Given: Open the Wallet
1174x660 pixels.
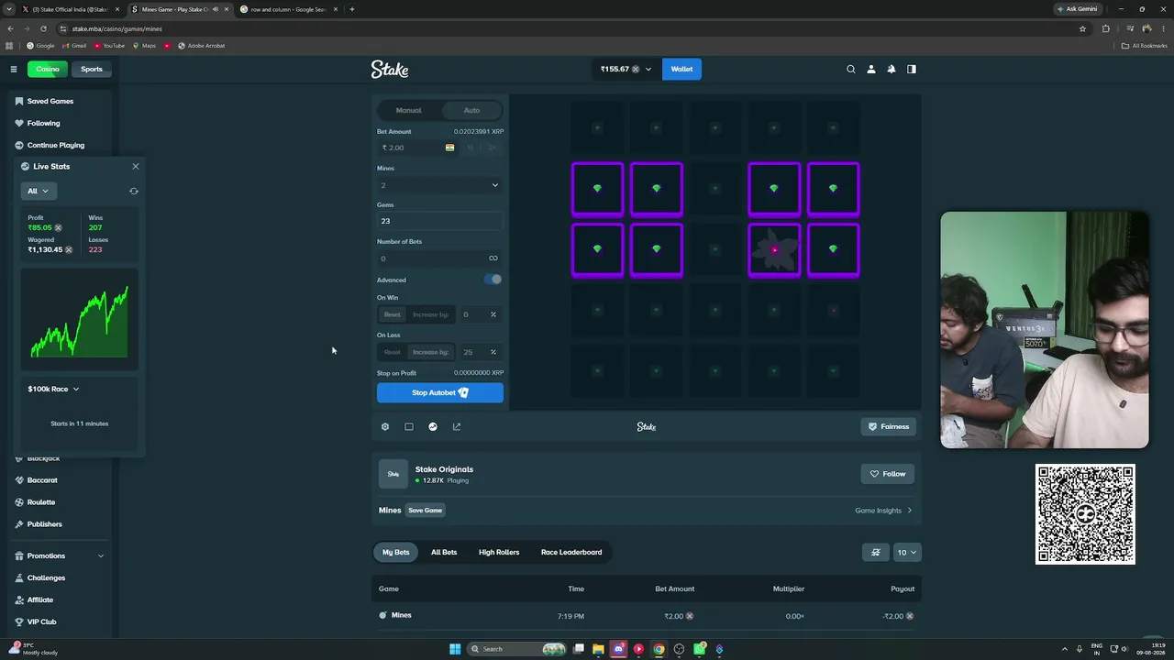Looking at the screenshot, I should click(681, 69).
